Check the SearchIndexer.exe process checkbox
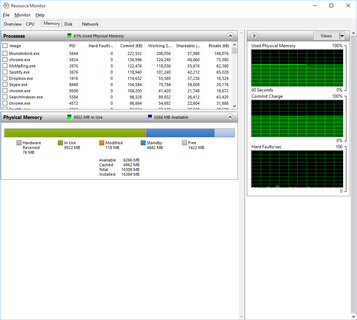This screenshot has width=357, height=320. 5,97
